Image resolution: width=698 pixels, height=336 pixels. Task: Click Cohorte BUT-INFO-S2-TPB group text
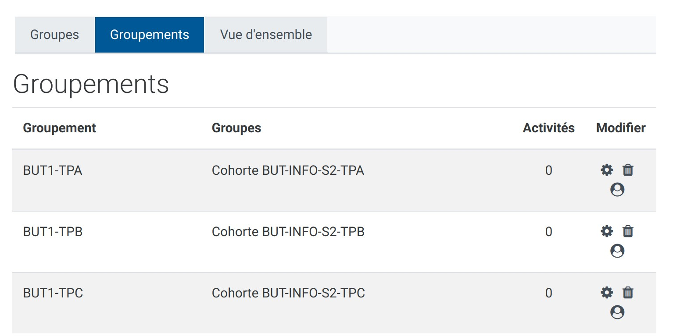coord(288,232)
